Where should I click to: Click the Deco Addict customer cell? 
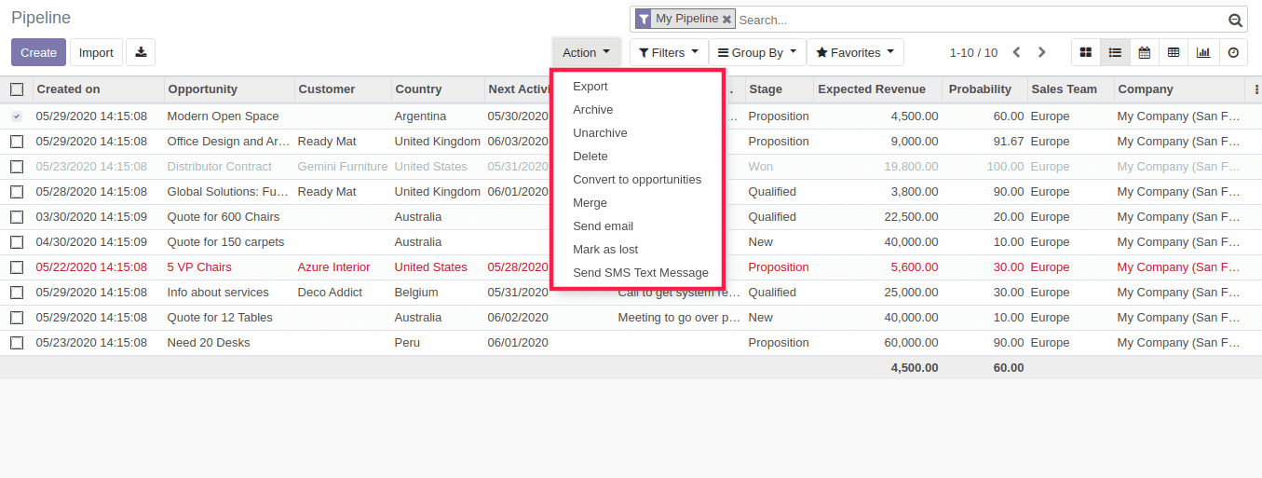pos(330,293)
